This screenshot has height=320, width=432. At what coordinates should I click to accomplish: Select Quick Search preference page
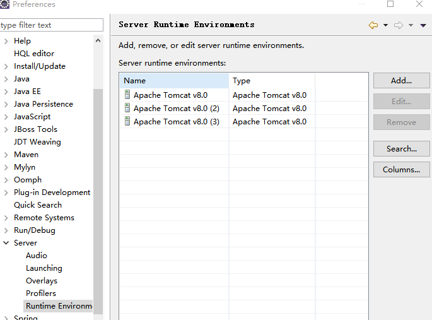38,205
